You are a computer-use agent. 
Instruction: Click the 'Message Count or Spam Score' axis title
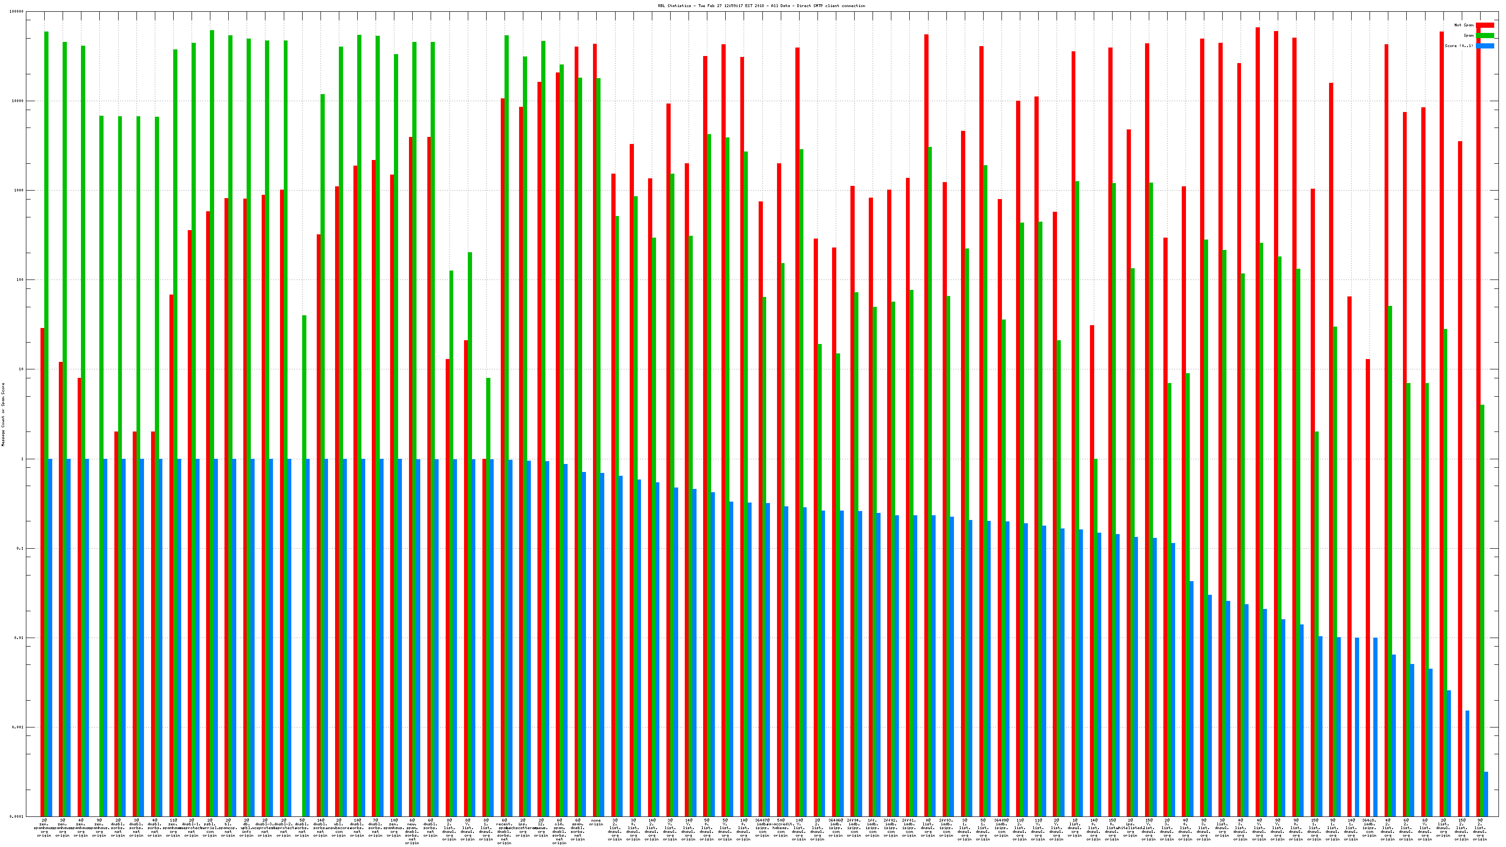3,415
